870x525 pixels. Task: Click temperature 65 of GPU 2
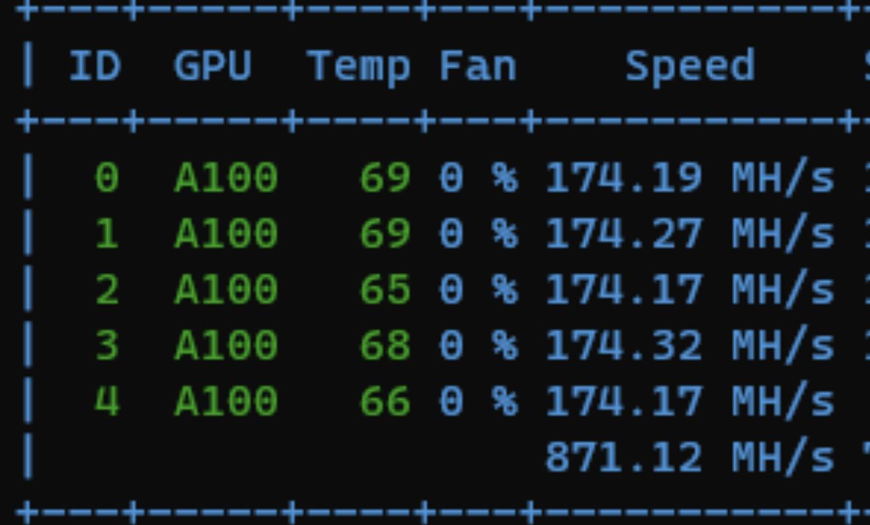(385, 290)
